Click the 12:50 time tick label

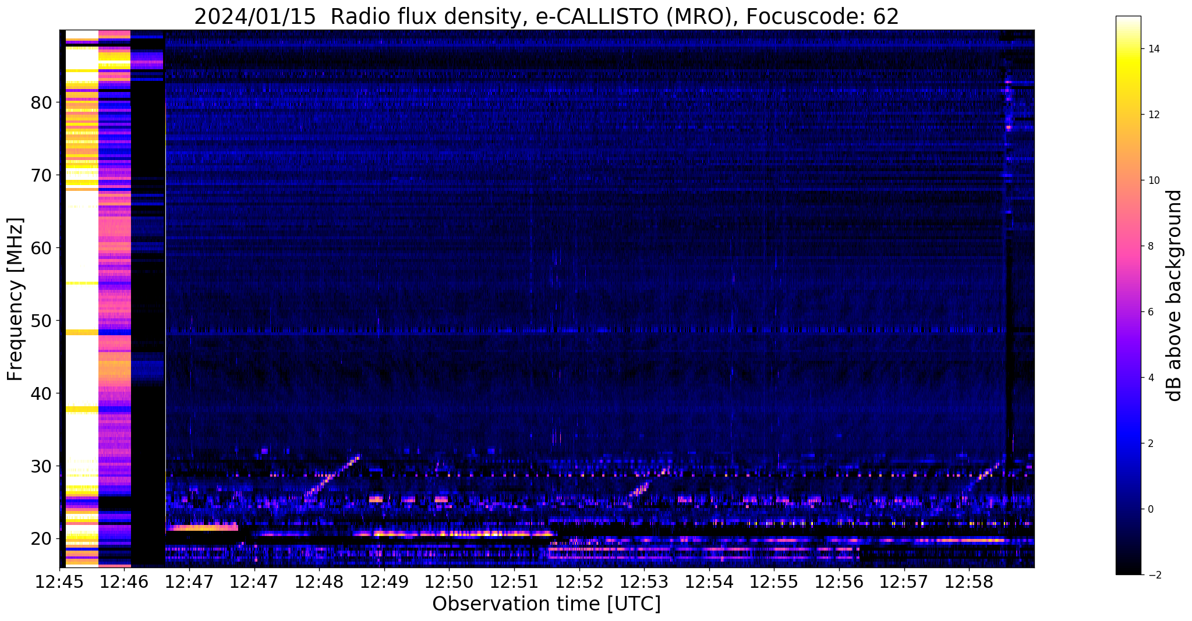pyautogui.click(x=449, y=581)
